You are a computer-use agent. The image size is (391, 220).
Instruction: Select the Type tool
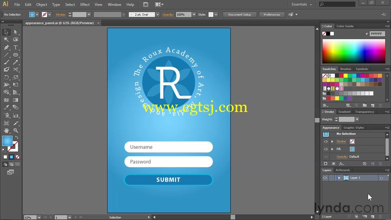[16, 47]
